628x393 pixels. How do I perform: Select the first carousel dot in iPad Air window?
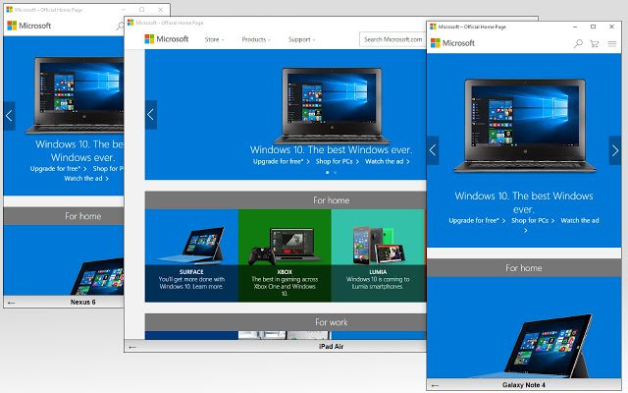[x=327, y=173]
